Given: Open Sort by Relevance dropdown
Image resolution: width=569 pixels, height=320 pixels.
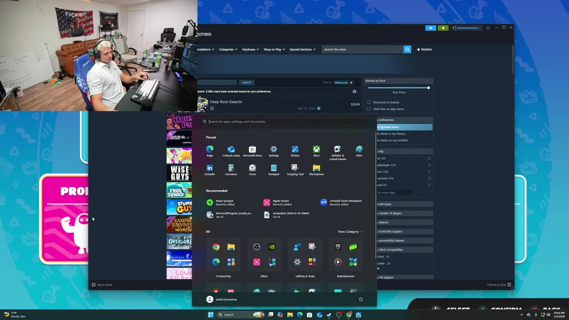Looking at the screenshot, I should pos(343,83).
